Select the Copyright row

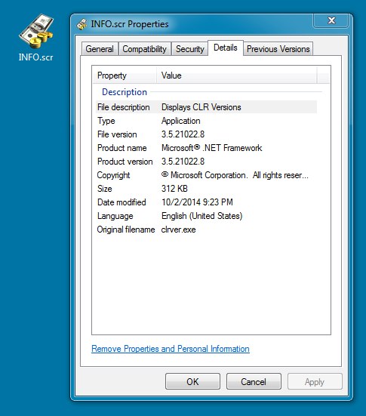pos(206,175)
